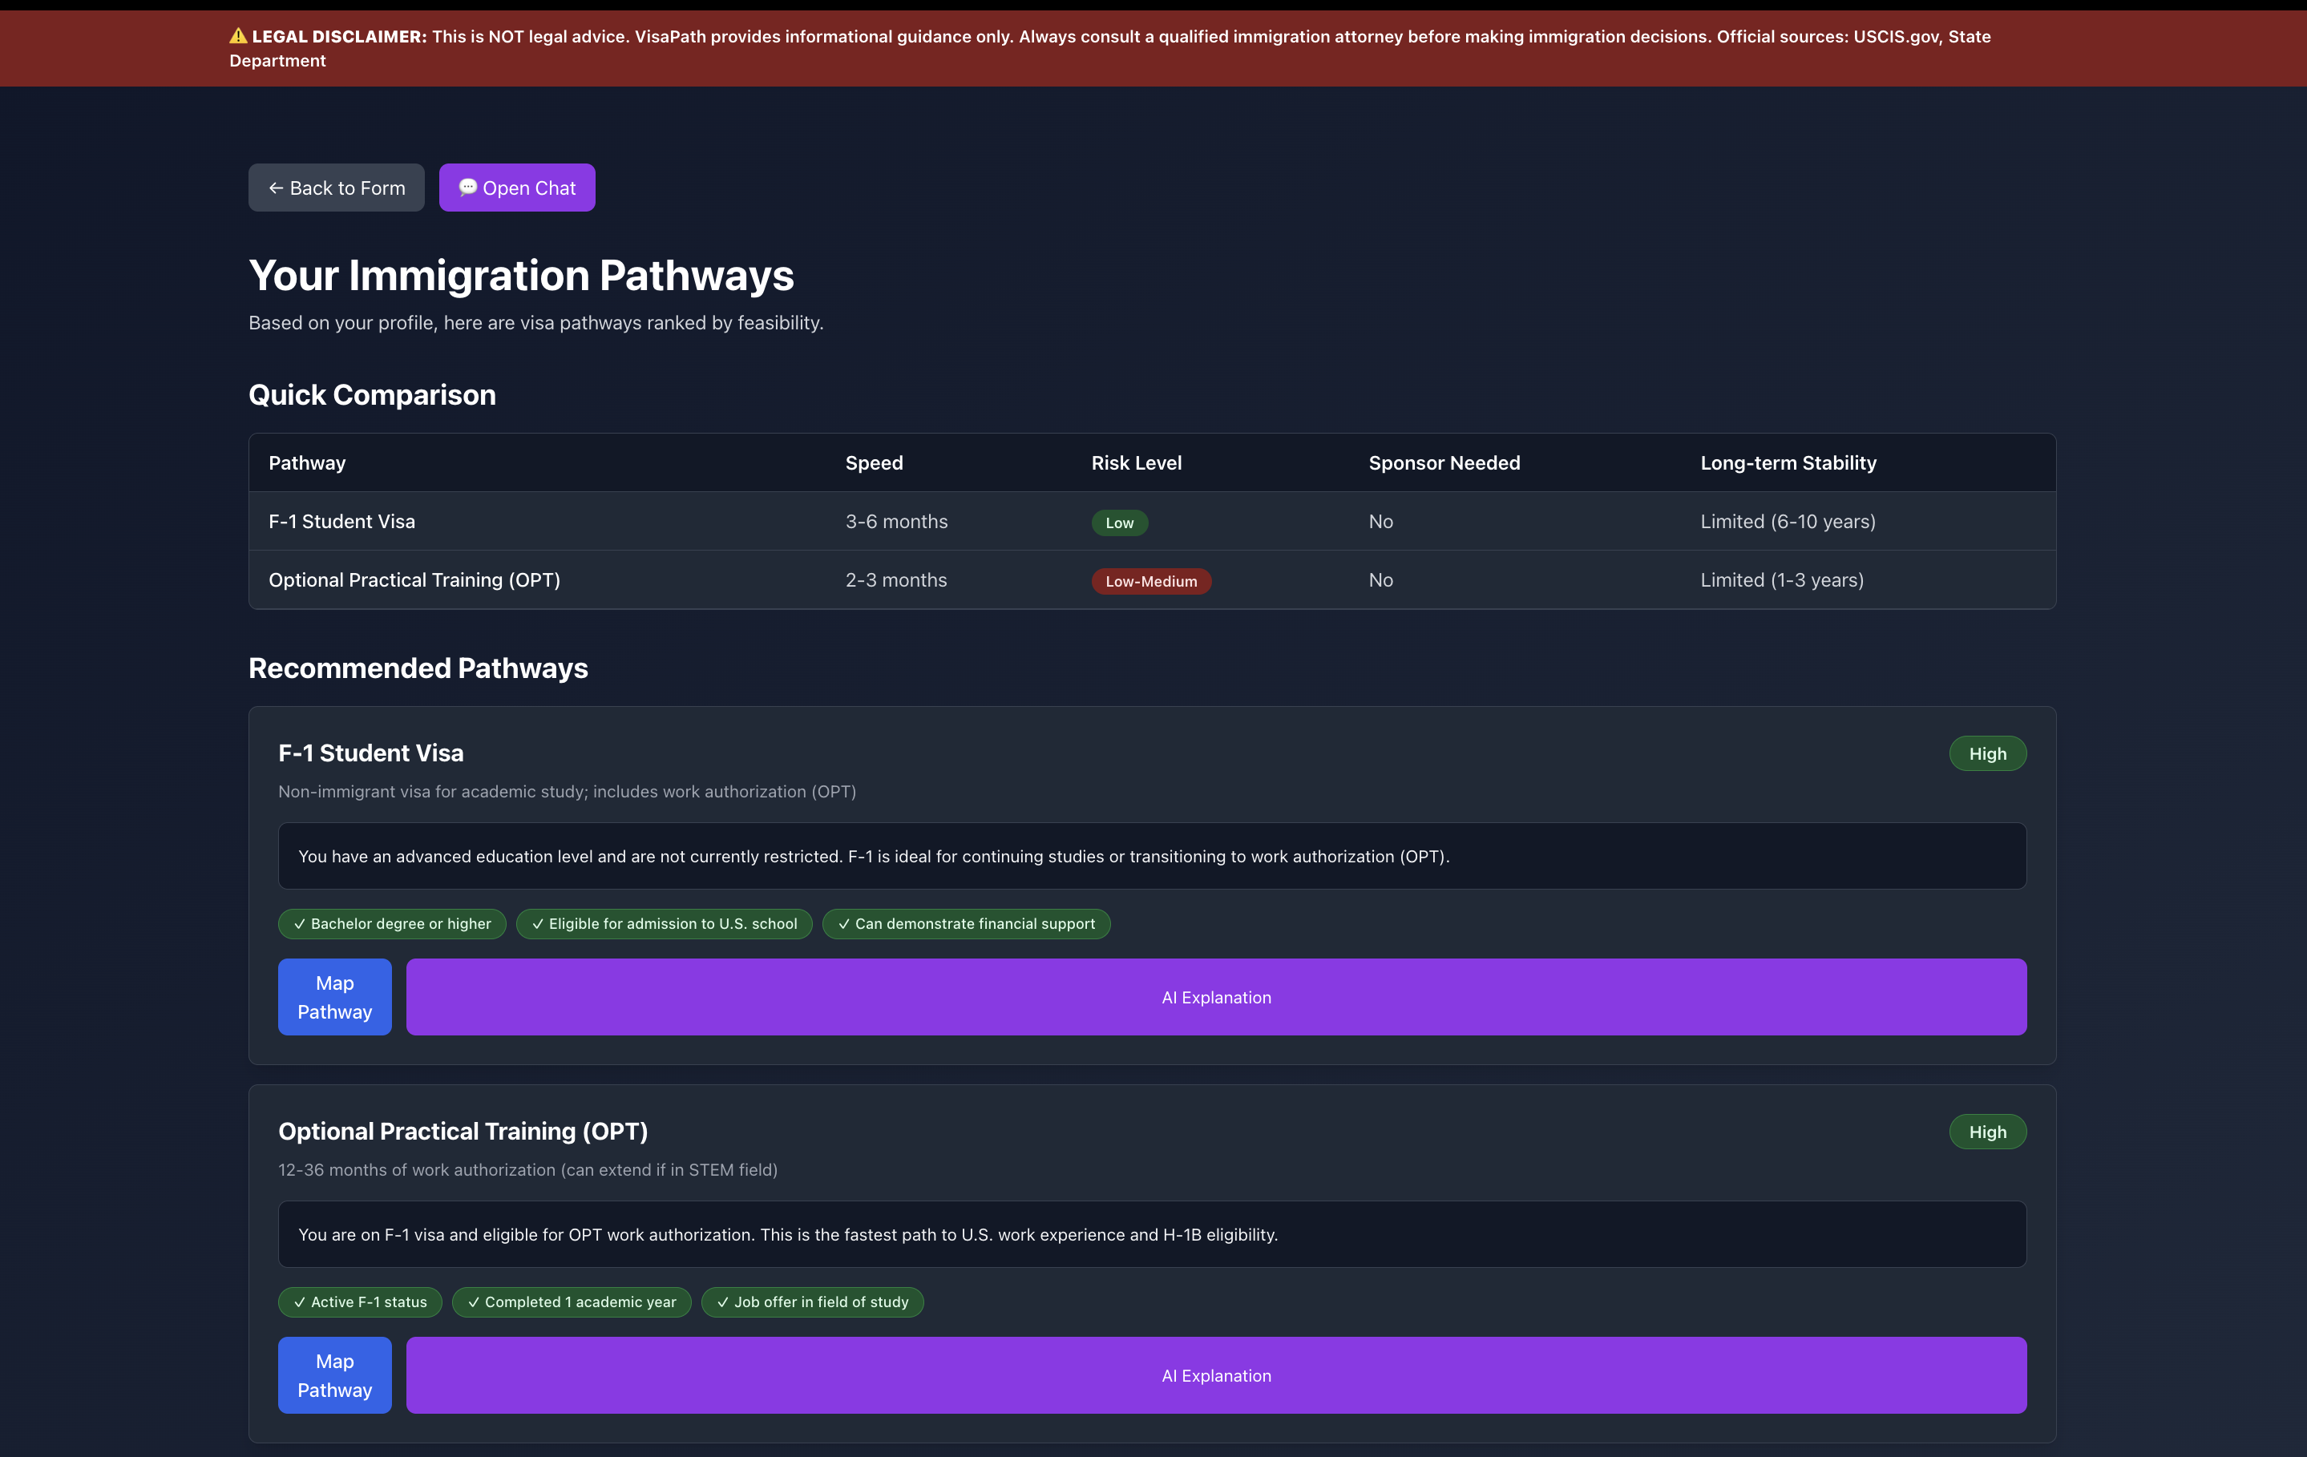Open AI Explanation for F-1 Student Visa

[x=1216, y=996]
